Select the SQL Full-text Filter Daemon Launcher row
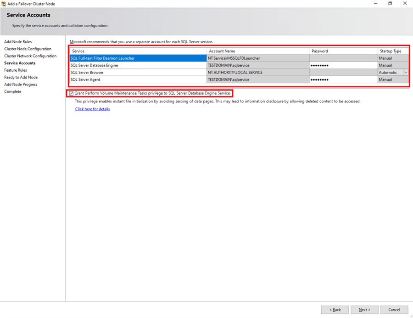Viewport: 413px width, 318px height. [x=138, y=58]
